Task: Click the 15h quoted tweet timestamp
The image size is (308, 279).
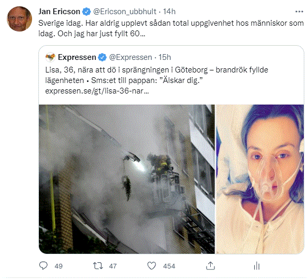Action: point(165,57)
